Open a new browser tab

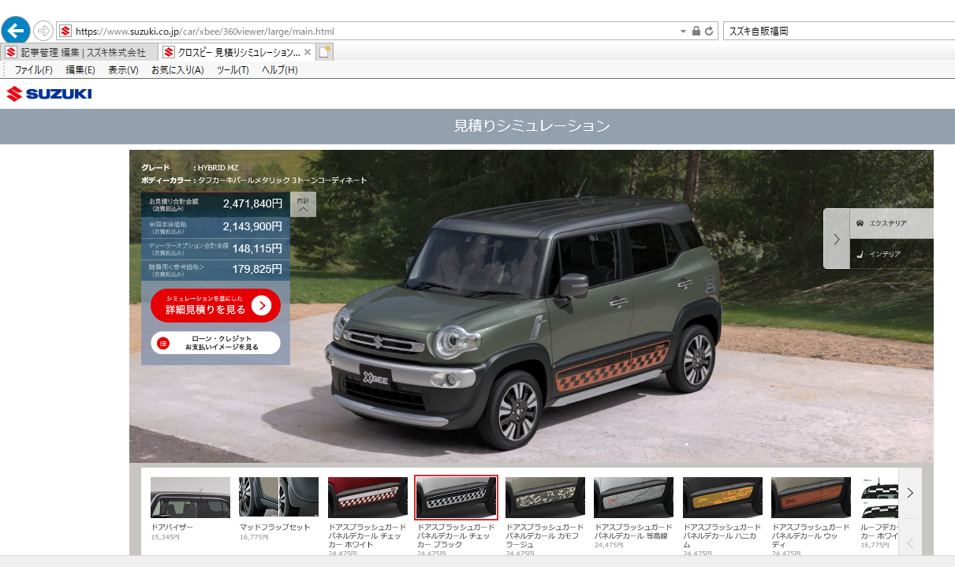[325, 52]
